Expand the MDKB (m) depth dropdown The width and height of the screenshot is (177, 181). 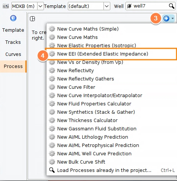coord(40,6)
